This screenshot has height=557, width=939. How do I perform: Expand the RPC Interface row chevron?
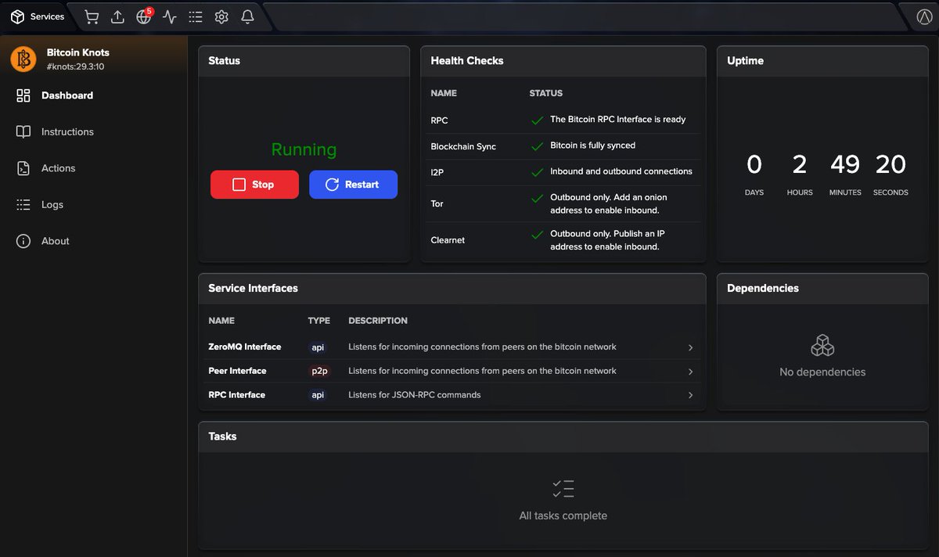(690, 396)
